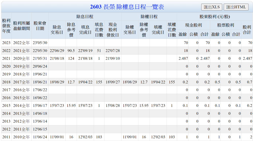
Task: Click ex-dividend reference price 124
Action: click(71, 59)
